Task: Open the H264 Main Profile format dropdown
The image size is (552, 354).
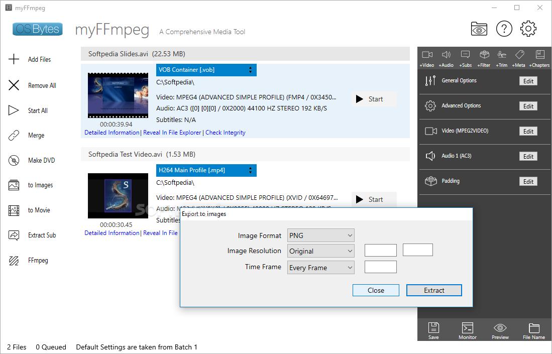Action: click(x=206, y=170)
